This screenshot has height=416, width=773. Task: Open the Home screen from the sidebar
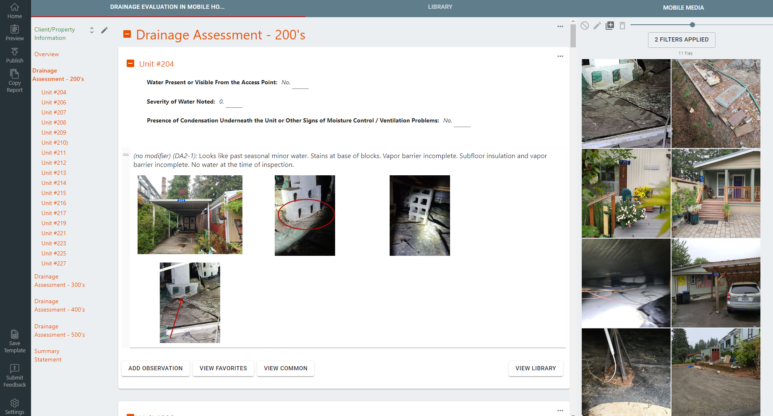pyautogui.click(x=15, y=10)
